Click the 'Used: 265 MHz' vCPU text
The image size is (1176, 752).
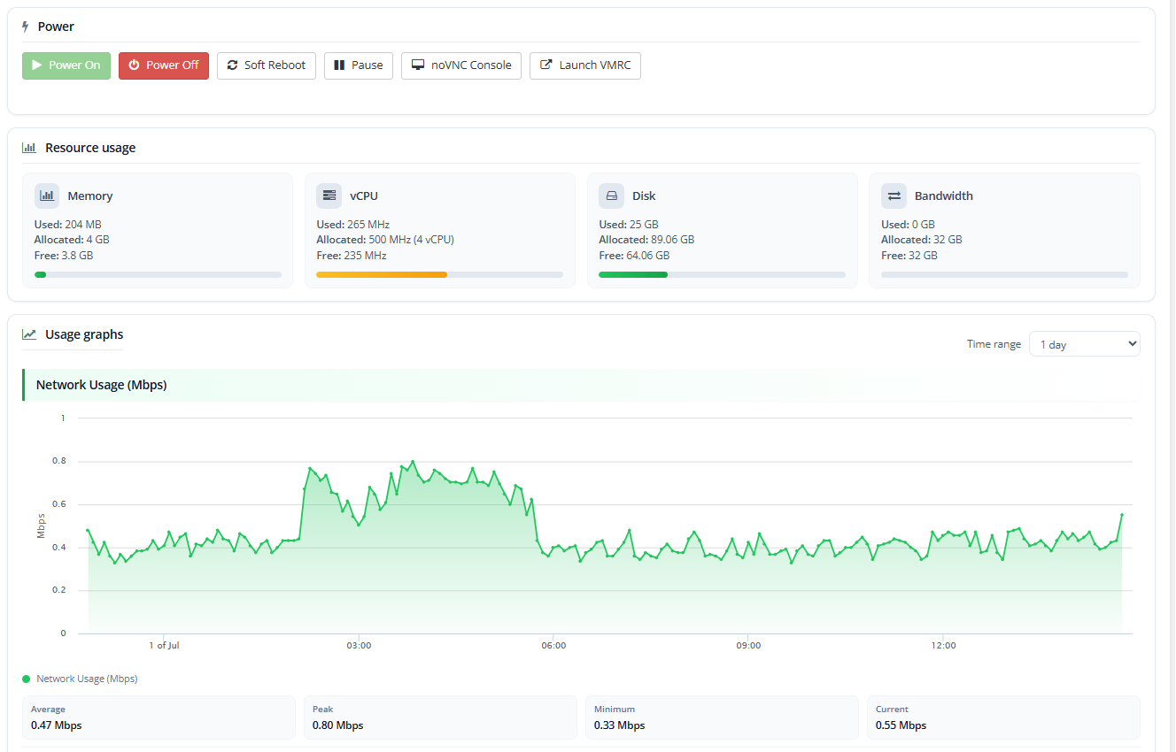(353, 225)
